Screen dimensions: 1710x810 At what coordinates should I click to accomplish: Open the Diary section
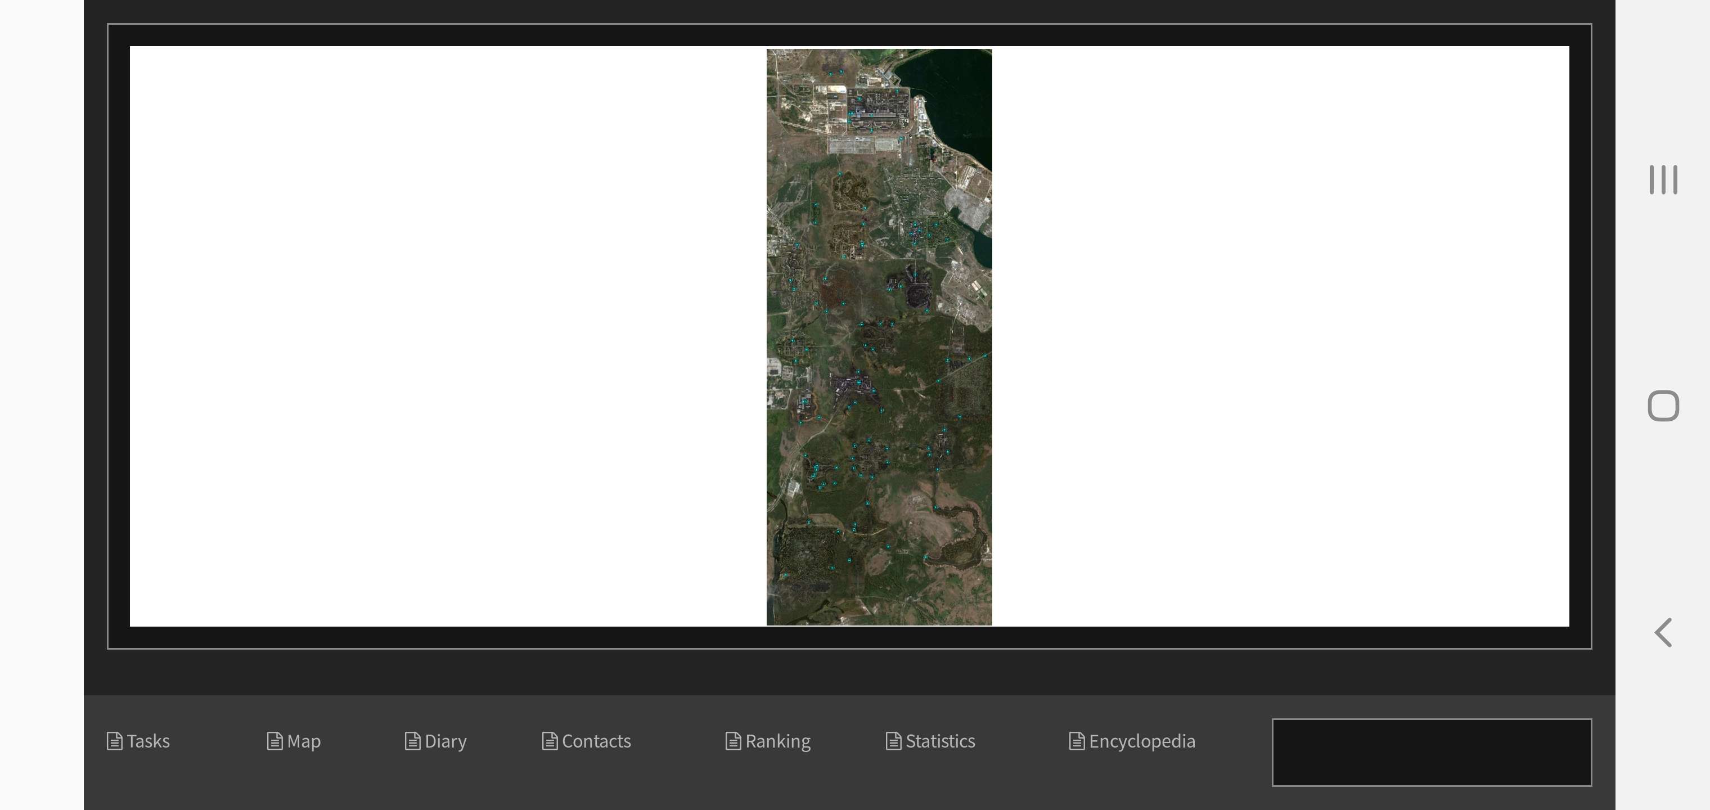tap(445, 741)
